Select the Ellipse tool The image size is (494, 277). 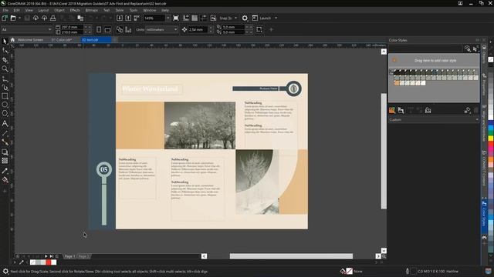(5, 105)
